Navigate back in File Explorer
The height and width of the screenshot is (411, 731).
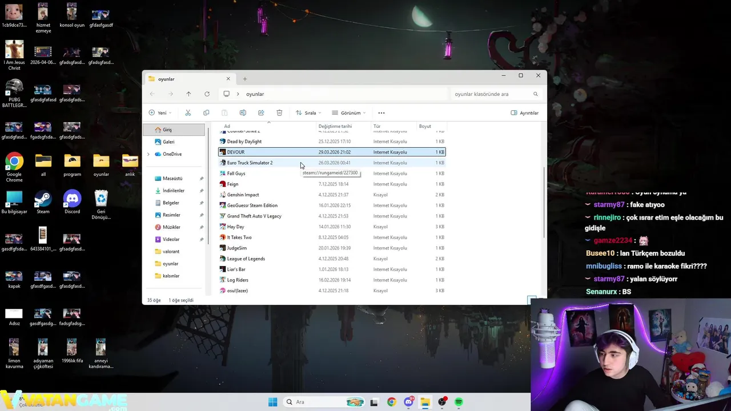coord(152,94)
